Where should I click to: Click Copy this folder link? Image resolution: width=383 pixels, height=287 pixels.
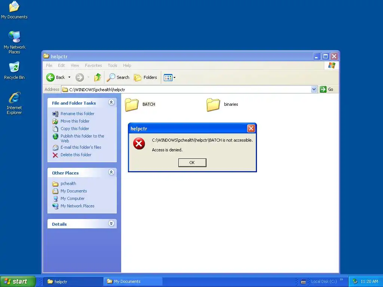(x=75, y=129)
